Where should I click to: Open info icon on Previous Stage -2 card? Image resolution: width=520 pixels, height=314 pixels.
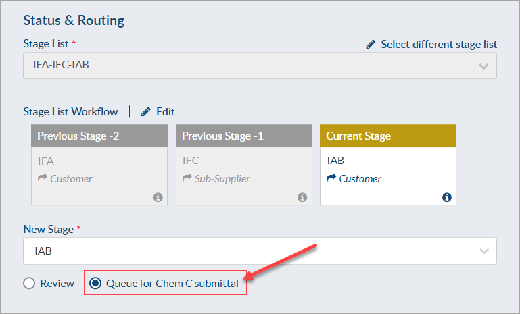tap(158, 197)
